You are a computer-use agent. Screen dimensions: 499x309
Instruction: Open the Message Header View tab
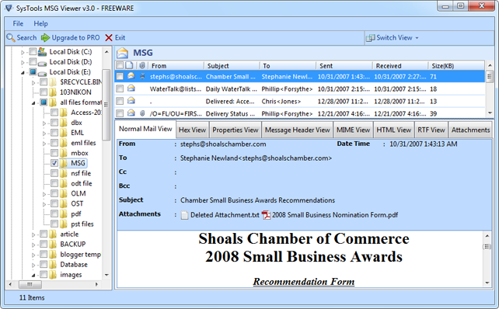pos(297,130)
